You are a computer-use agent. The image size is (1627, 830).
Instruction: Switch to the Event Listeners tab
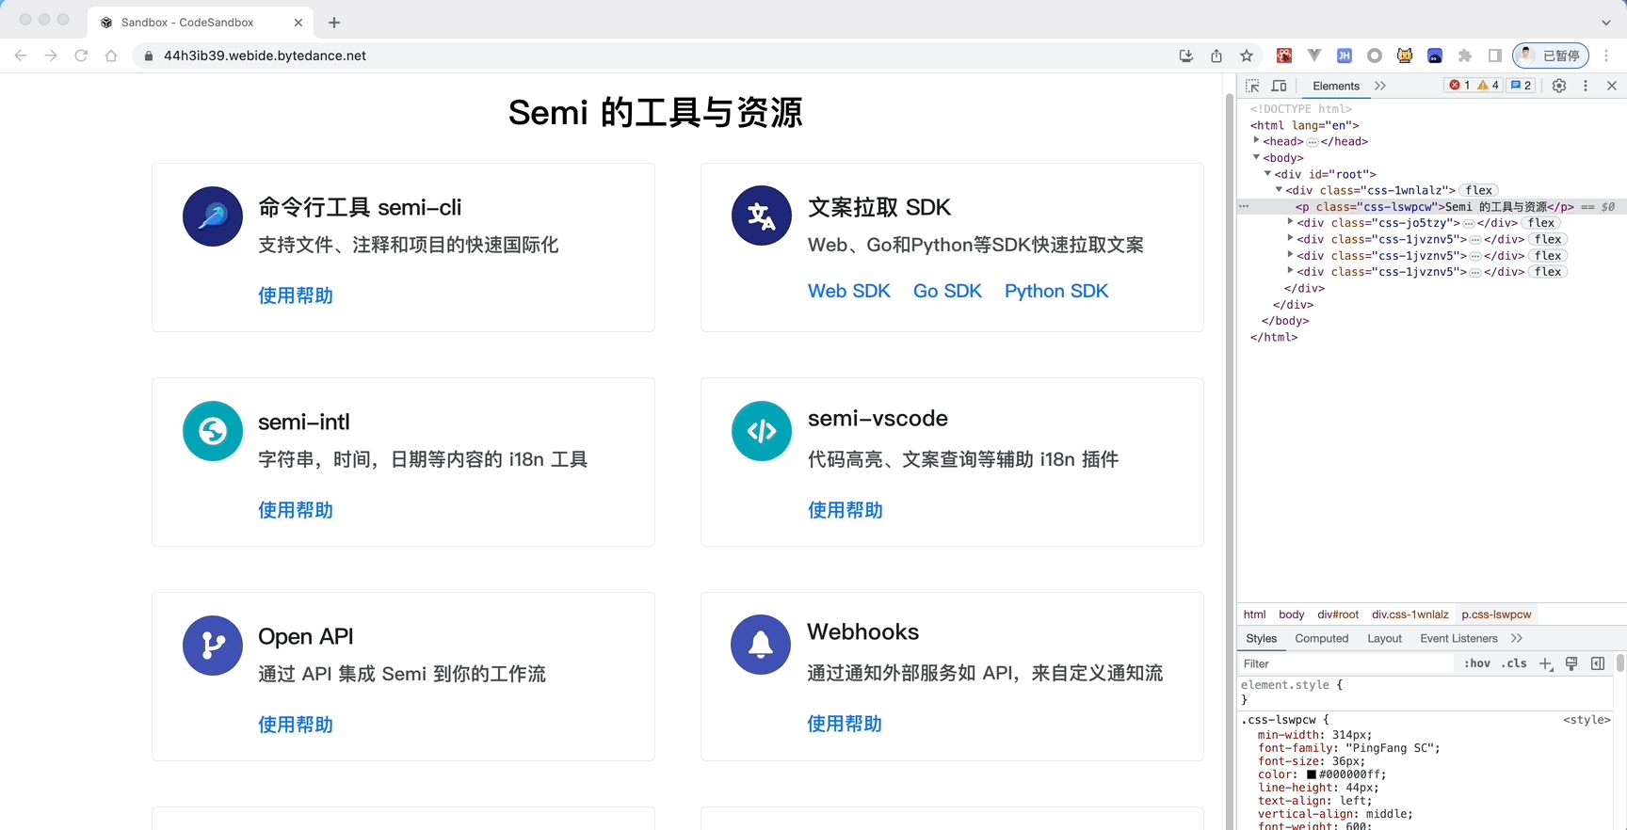(1458, 638)
